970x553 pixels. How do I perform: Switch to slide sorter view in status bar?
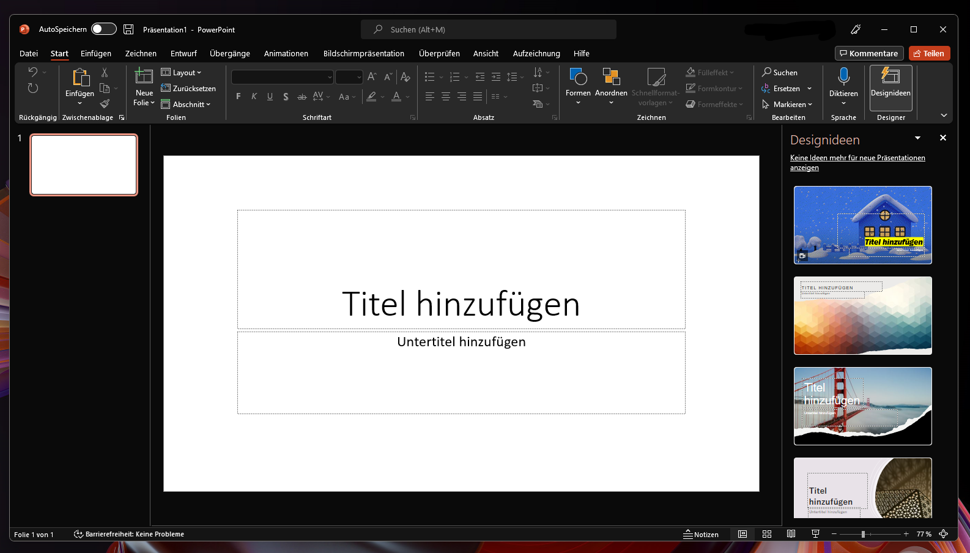click(x=767, y=534)
